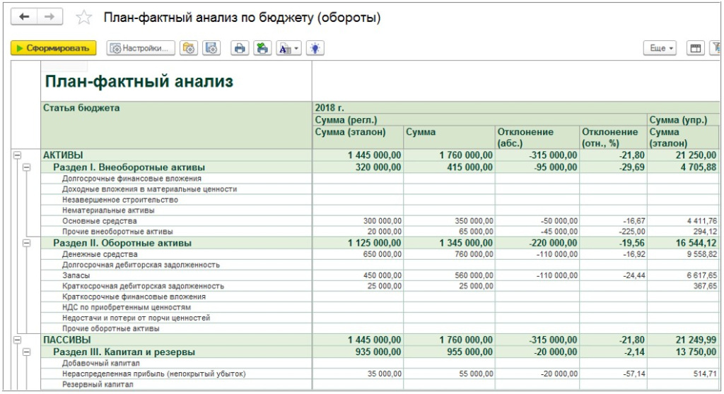Collapse the АКТИВЫ group
This screenshot has height=394, width=724.
(17, 155)
